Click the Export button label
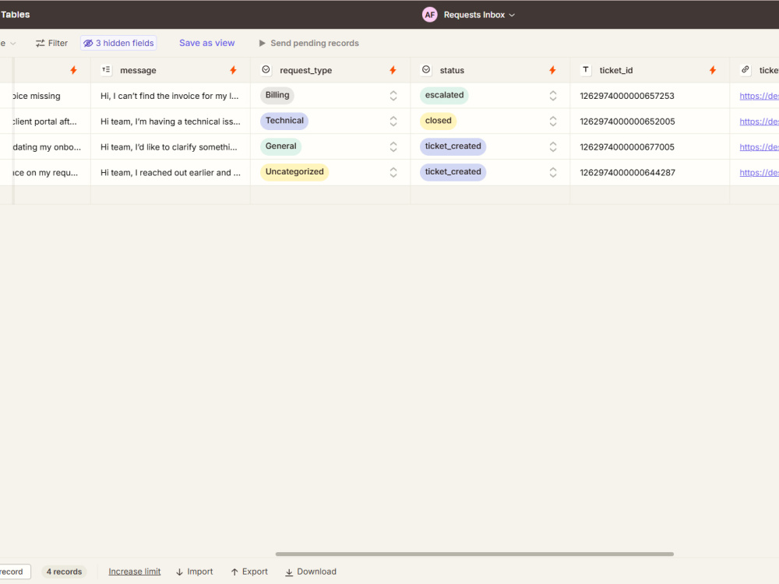This screenshot has height=584, width=779. click(255, 572)
